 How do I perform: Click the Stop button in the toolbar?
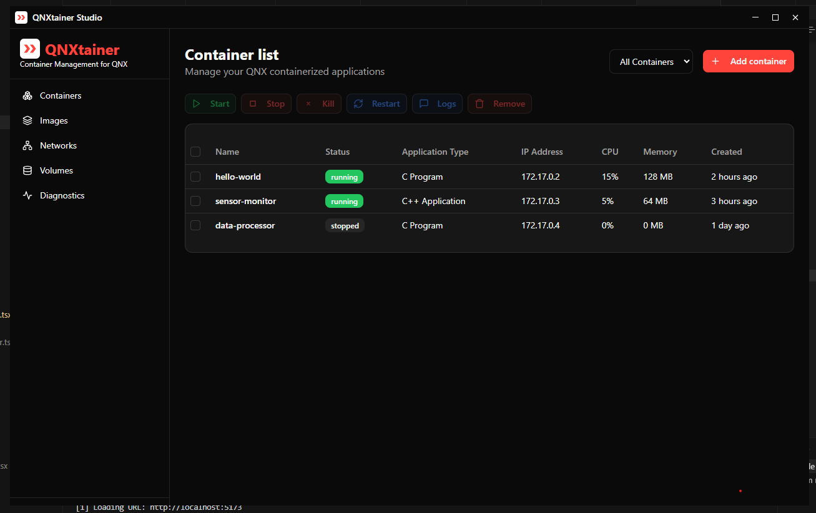(266, 104)
